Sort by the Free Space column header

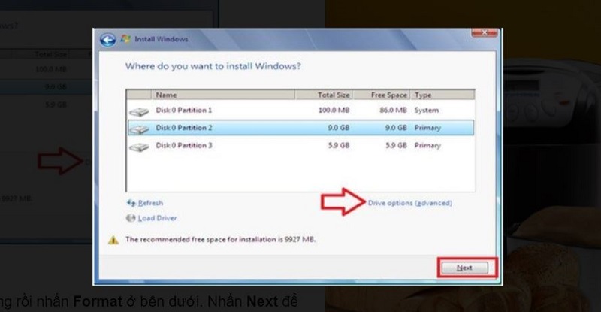(381, 95)
